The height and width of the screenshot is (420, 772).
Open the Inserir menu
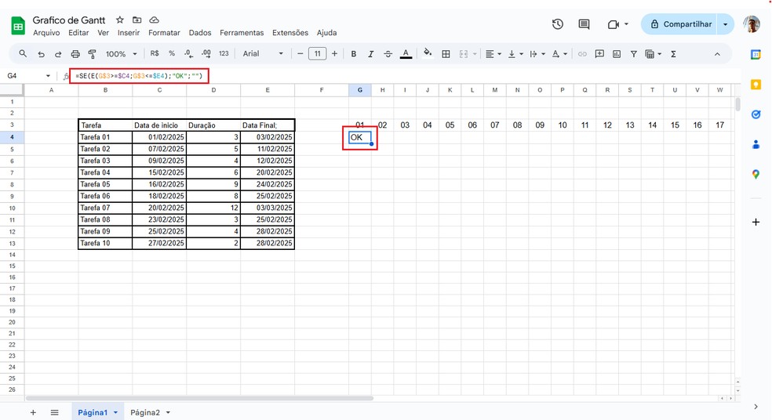point(129,32)
